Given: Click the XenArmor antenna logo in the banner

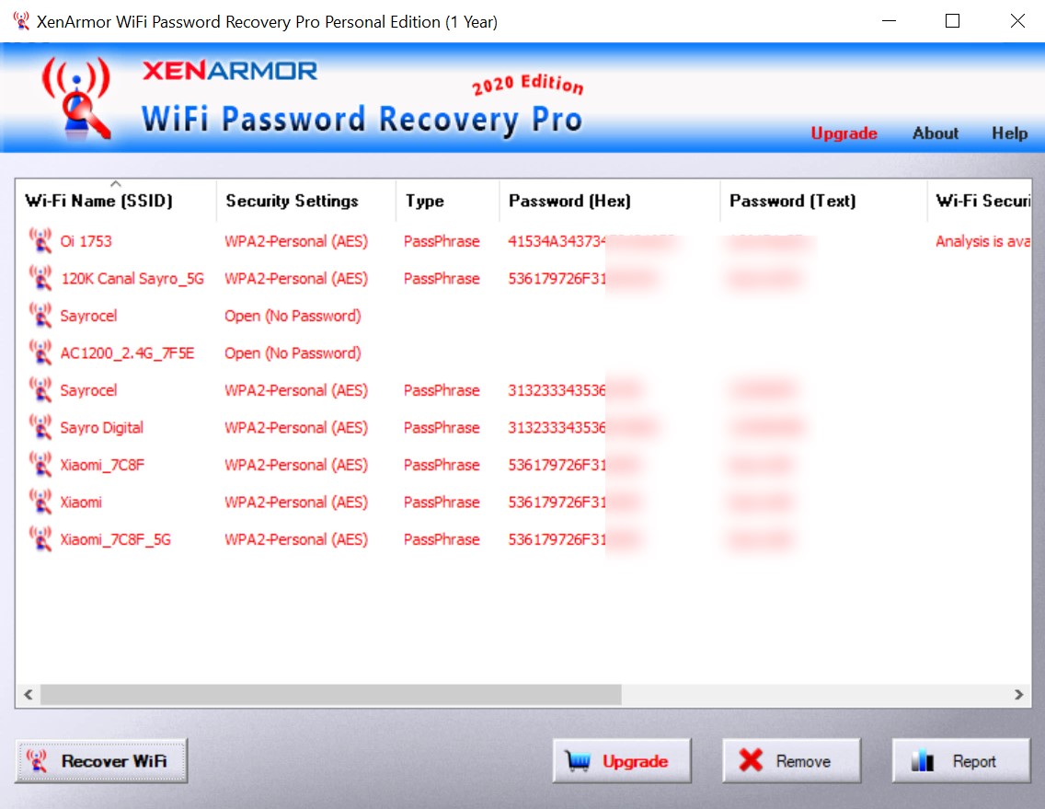Looking at the screenshot, I should (x=78, y=97).
